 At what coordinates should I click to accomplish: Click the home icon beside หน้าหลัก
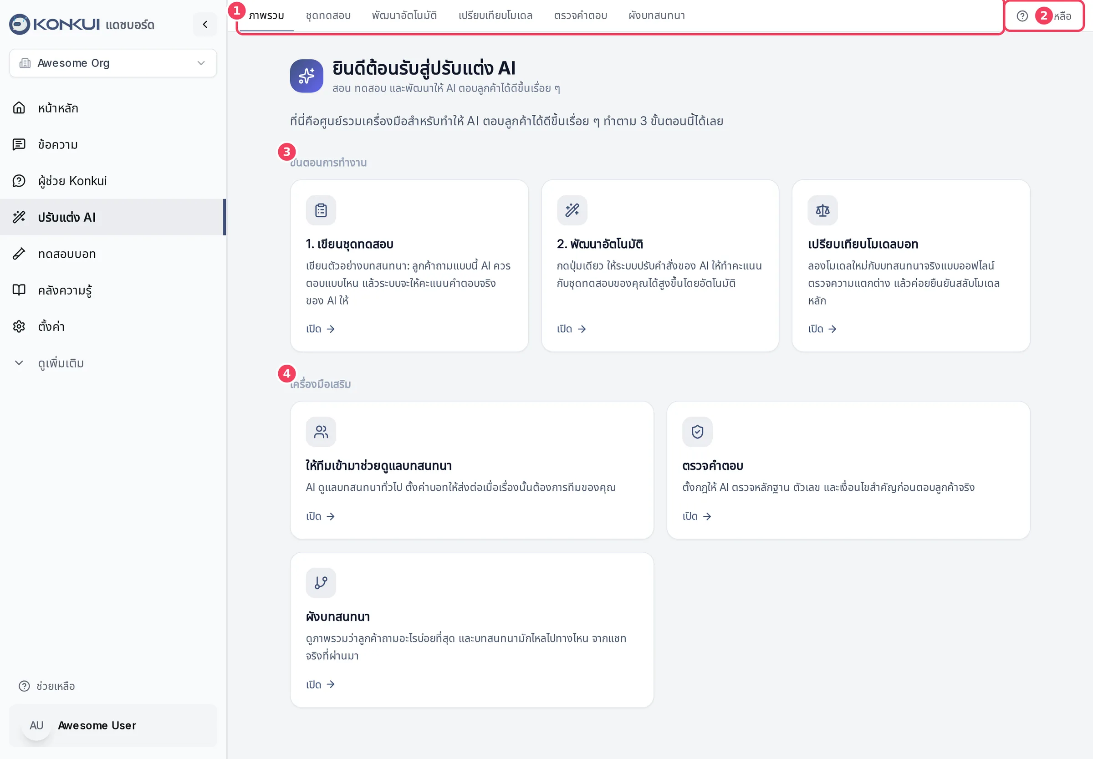(19, 108)
